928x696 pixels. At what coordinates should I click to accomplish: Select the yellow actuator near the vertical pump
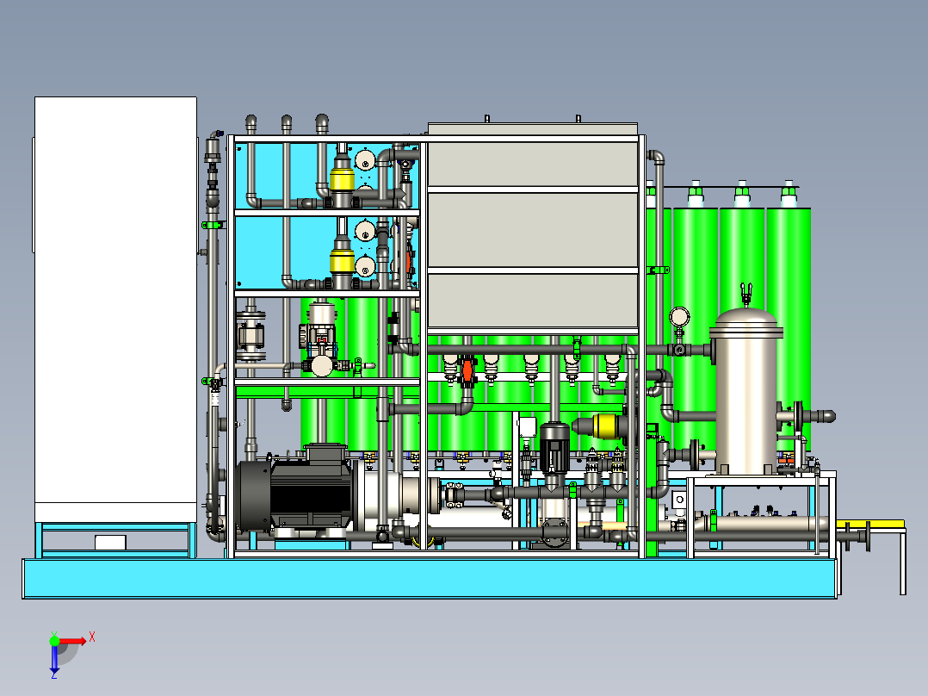pyautogui.click(x=605, y=426)
